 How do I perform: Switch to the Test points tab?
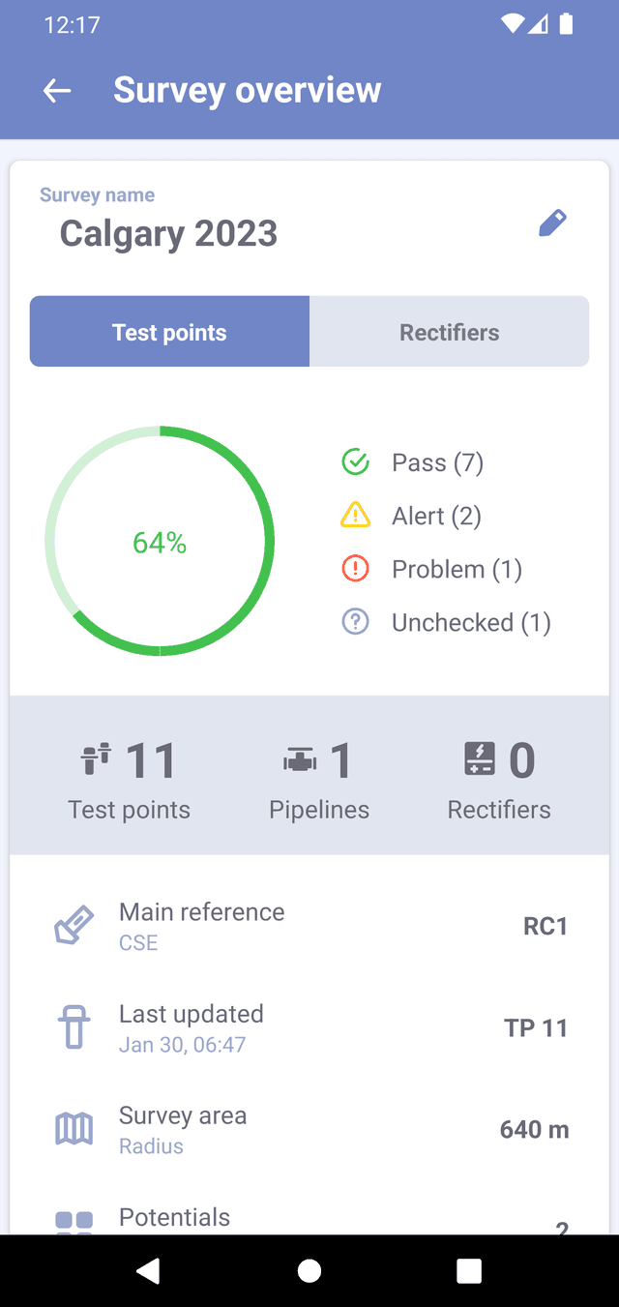click(169, 332)
